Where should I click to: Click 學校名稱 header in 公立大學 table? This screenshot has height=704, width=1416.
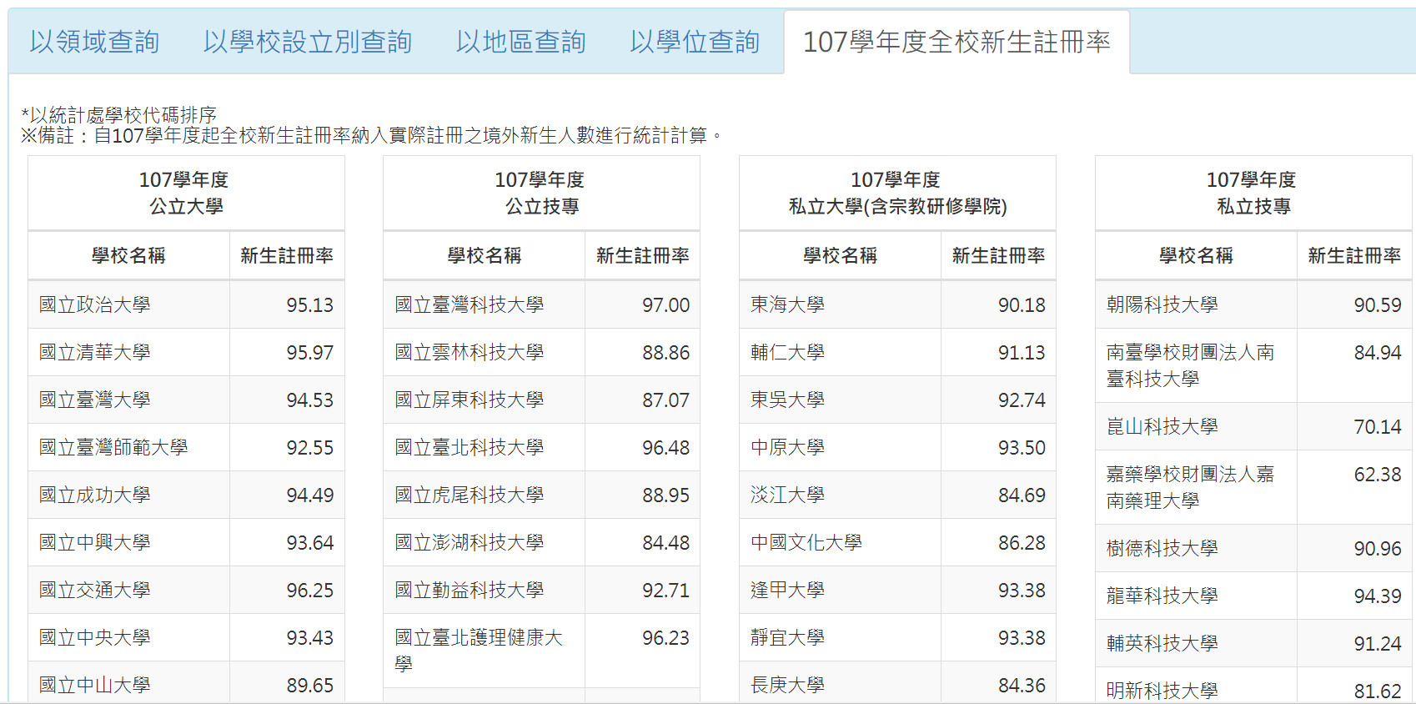[128, 255]
